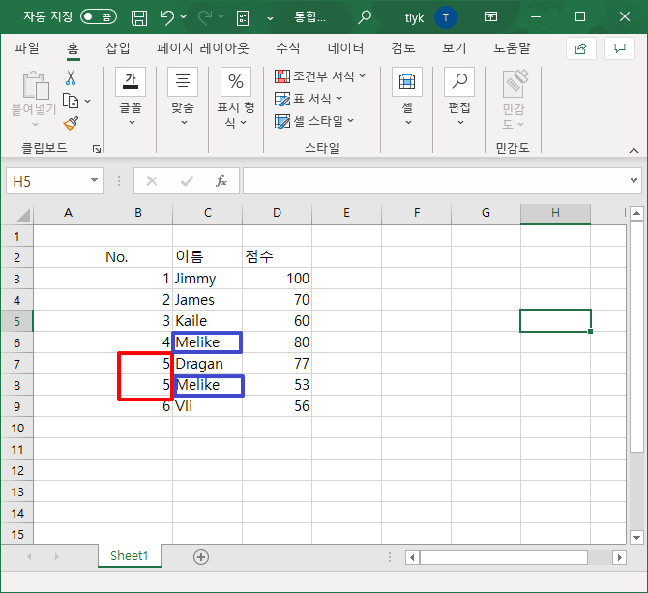Open the 파일 menu tab
648x593 pixels.
[27, 48]
